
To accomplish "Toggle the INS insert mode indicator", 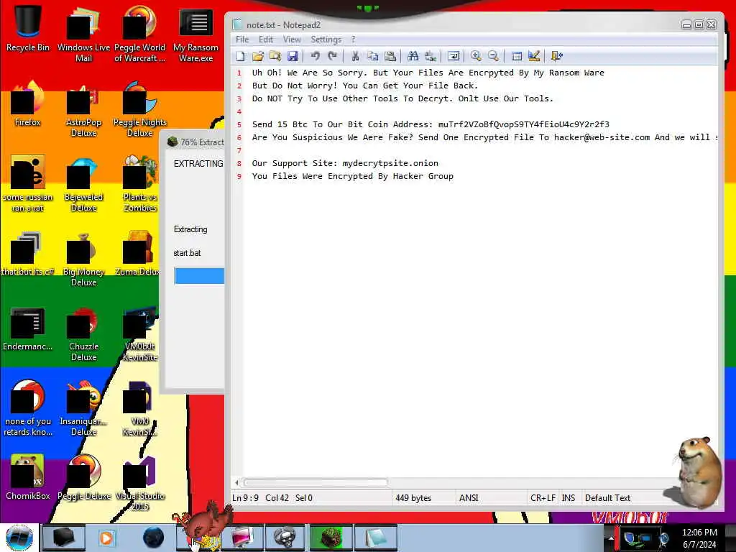I will (569, 497).
